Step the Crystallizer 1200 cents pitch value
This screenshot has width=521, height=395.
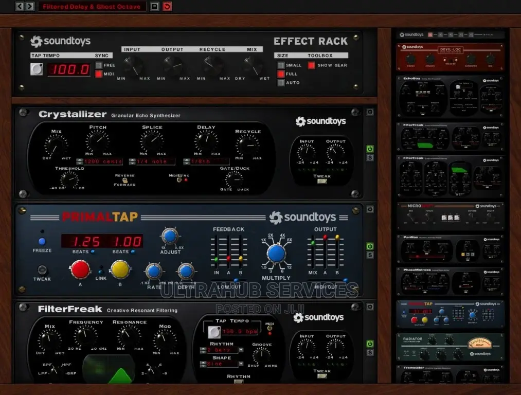80,161
